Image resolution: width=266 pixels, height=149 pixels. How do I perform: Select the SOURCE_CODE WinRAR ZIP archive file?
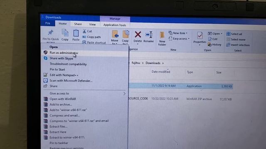click(180, 99)
